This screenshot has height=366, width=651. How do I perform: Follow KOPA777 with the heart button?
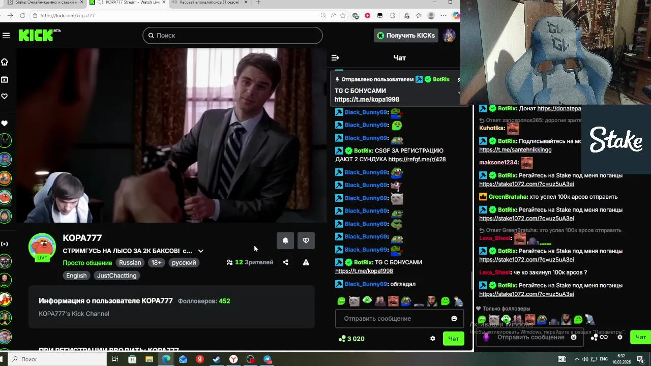click(306, 240)
